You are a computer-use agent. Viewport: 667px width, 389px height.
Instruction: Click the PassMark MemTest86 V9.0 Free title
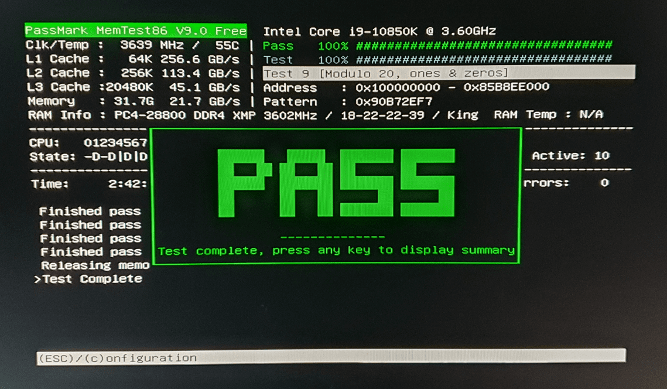point(136,30)
